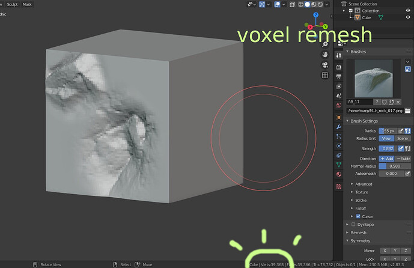Screen dimensions: 414x268
Task: Open the Object Constraints properties tab
Action: point(339,155)
